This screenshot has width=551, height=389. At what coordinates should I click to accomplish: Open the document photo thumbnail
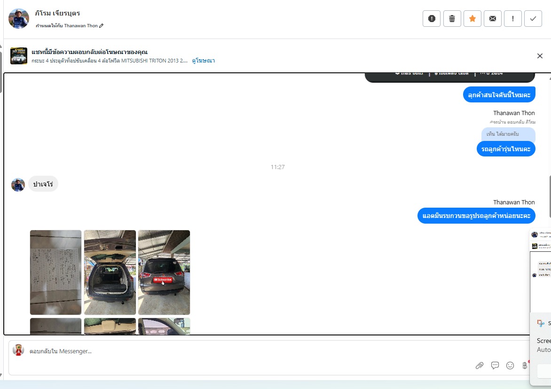[55, 272]
